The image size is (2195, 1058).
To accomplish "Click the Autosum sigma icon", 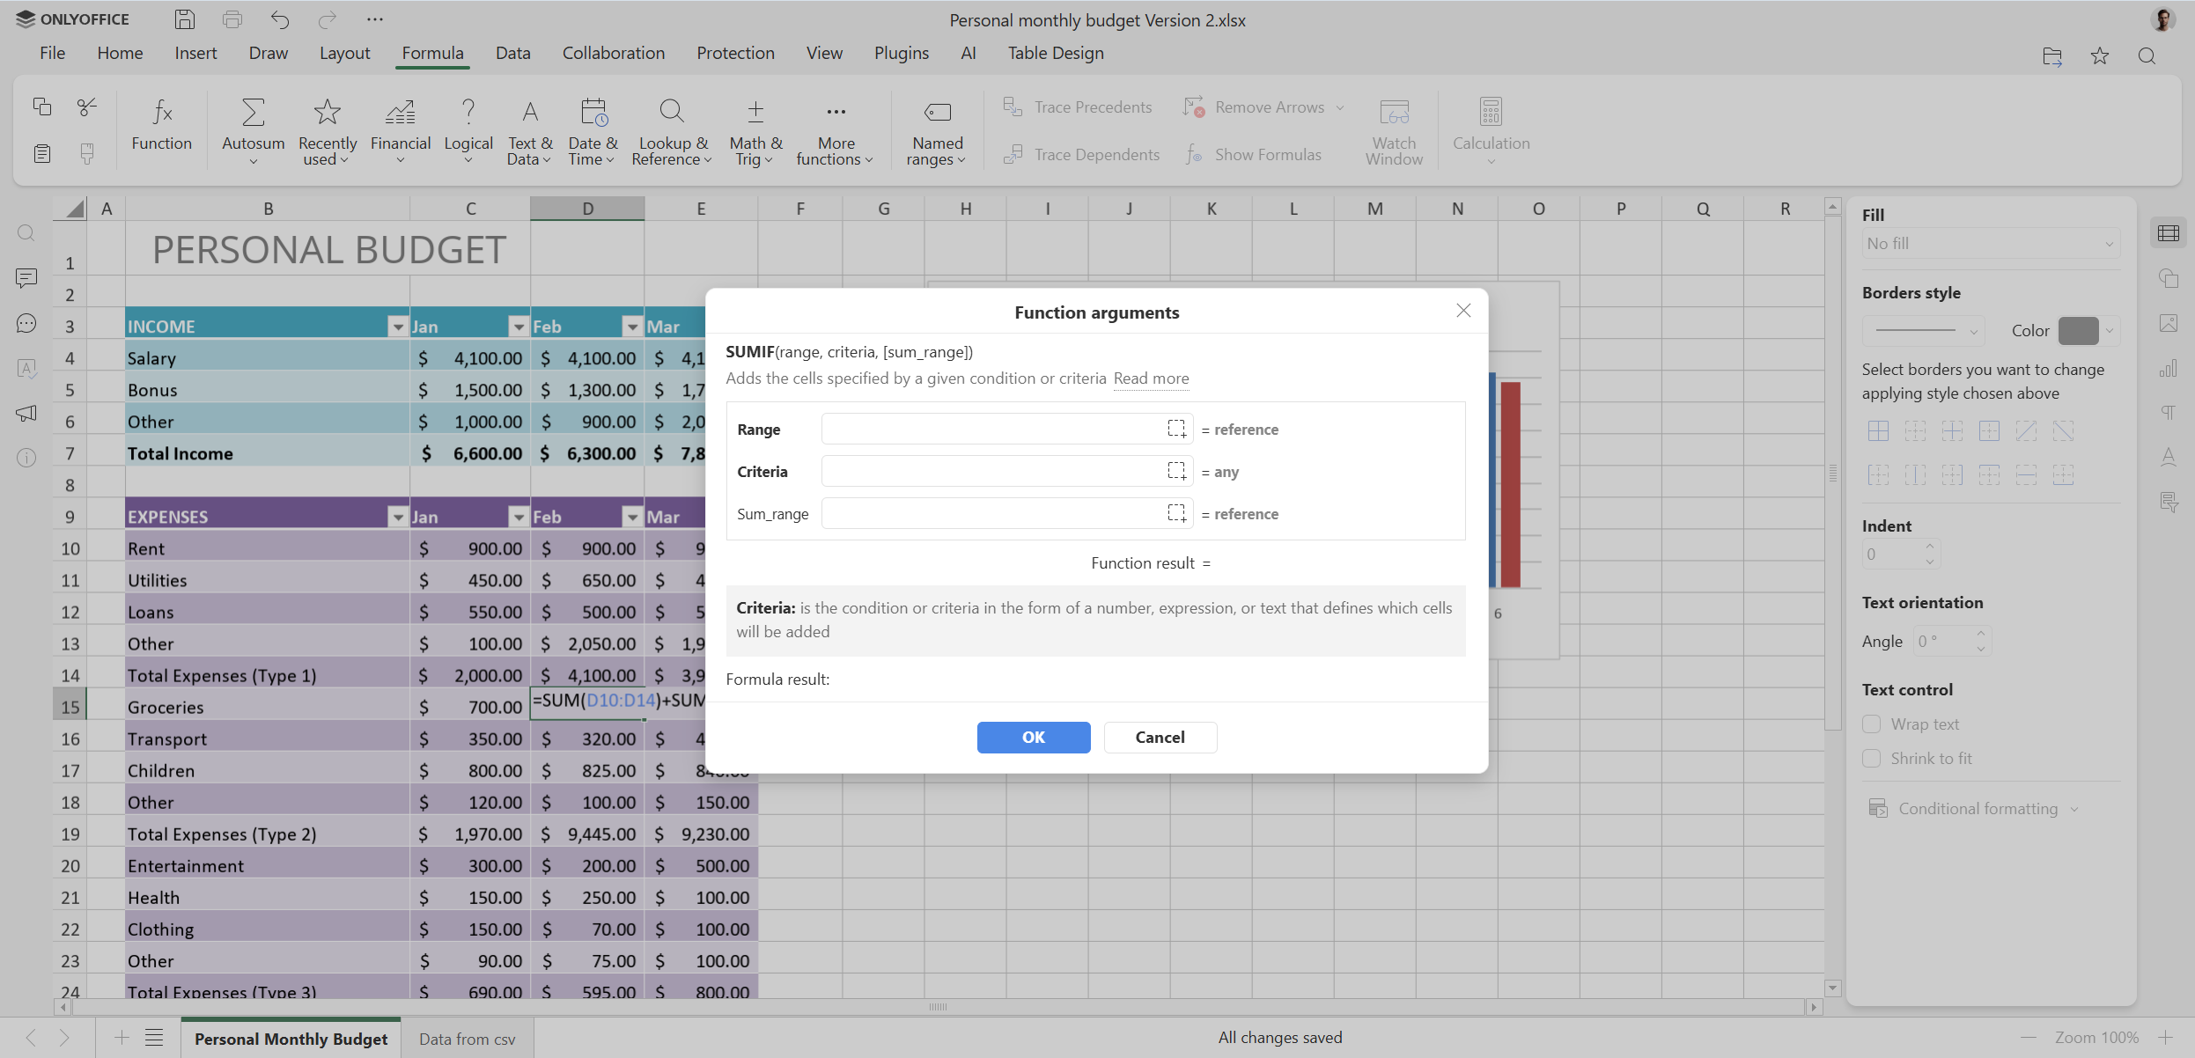I will (253, 112).
